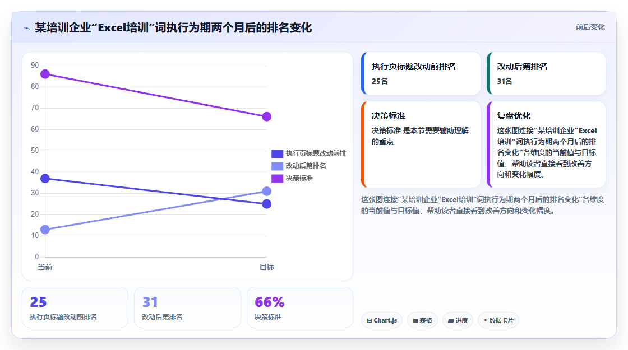Click the 数据卡片 sparkle icon
Viewport: 628px width, 350px height.
click(x=486, y=320)
